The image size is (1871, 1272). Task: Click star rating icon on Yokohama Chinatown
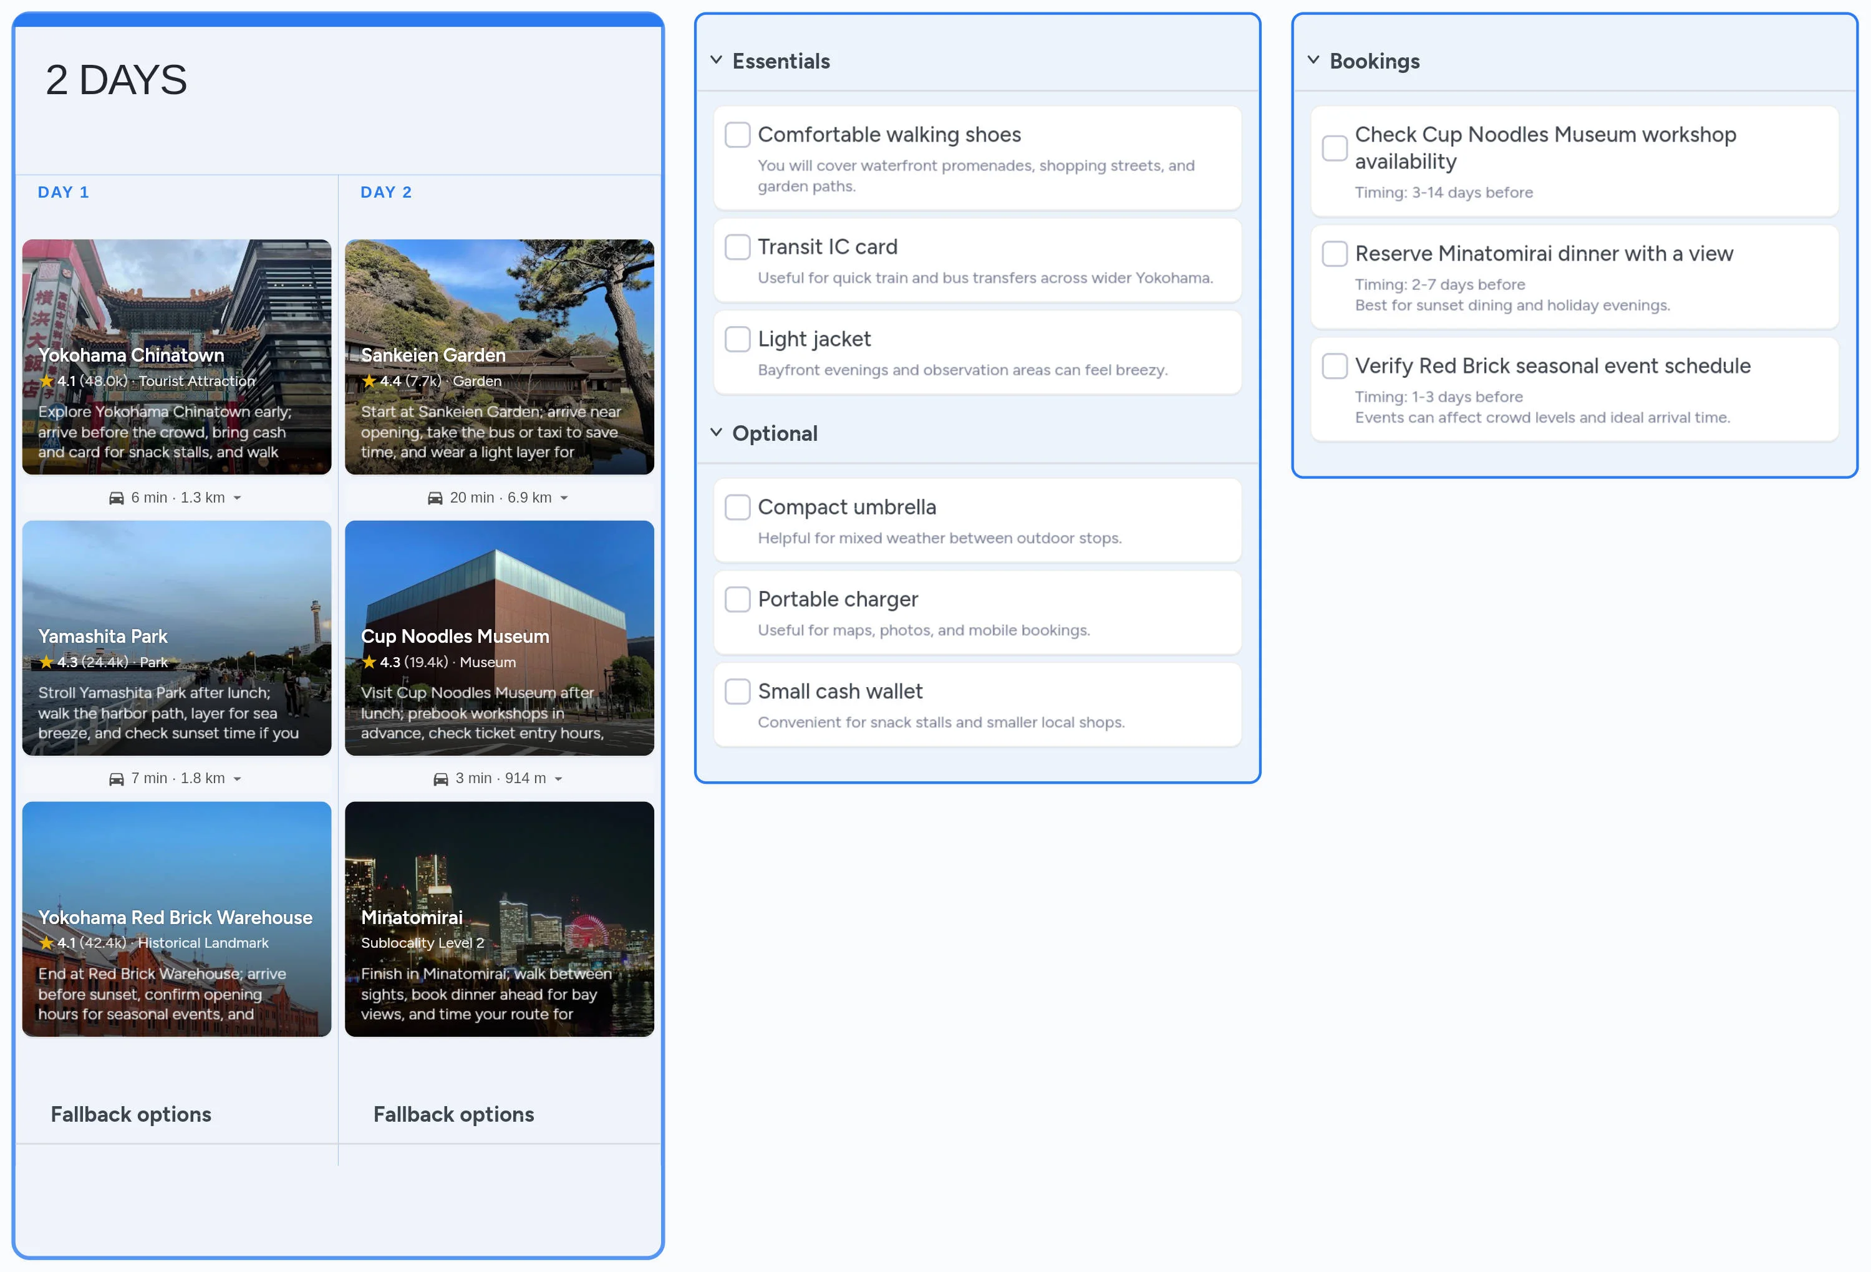click(x=47, y=382)
